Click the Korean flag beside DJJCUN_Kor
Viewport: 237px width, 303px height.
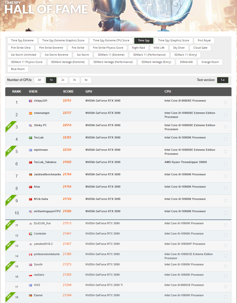(x=31, y=223)
